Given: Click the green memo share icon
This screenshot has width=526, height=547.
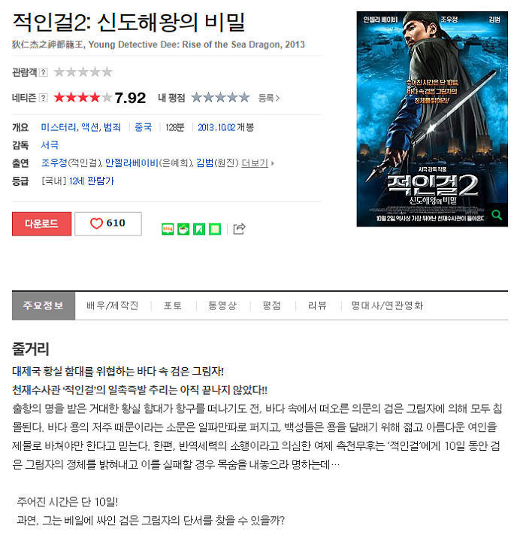Looking at the screenshot, I should click(x=215, y=229).
